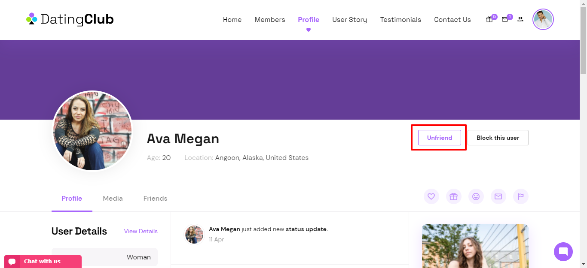Viewport: 587px width, 268px height.
Task: Click the Unfriend button
Action: point(440,138)
